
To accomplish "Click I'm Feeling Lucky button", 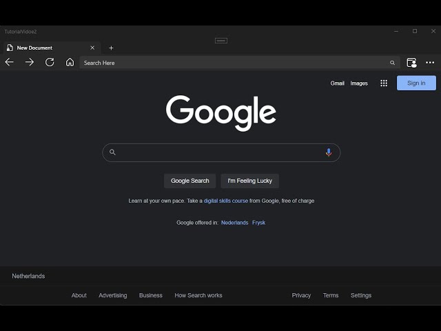I will pyautogui.click(x=249, y=181).
